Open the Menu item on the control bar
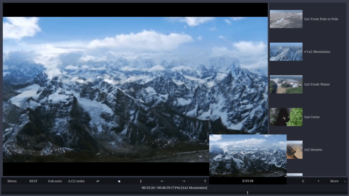This screenshot has height=196, width=349. [12, 181]
